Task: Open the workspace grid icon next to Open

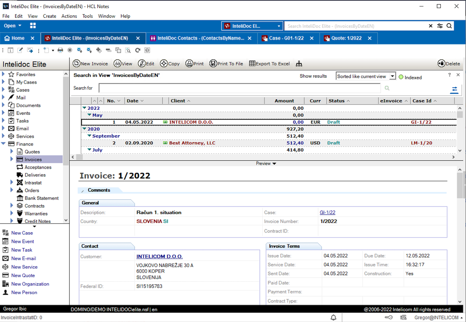Action: 33,26
